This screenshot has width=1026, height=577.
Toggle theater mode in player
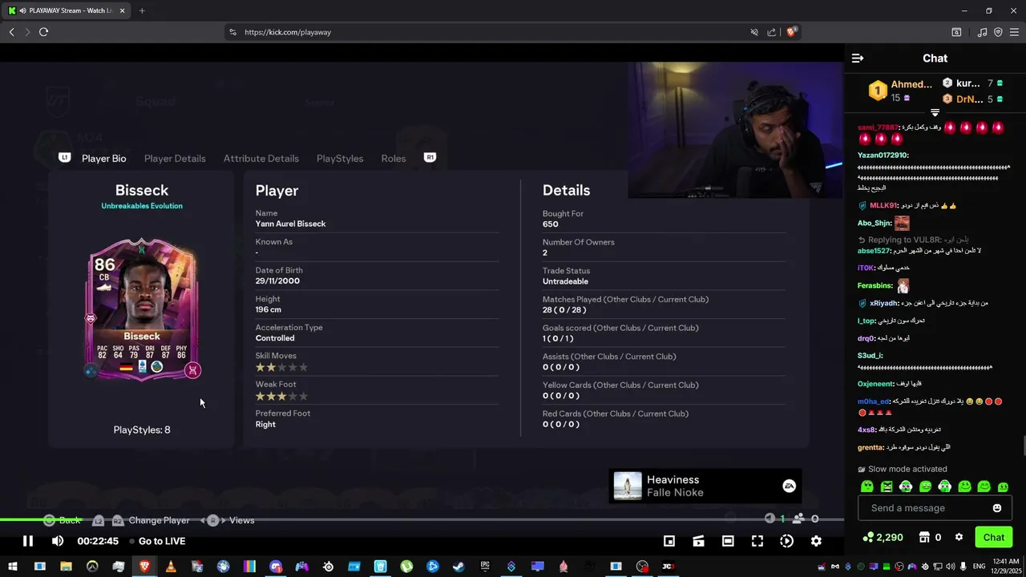point(728,541)
